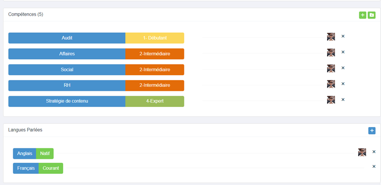
Task: Remove the Audit skill
Action: pos(343,36)
